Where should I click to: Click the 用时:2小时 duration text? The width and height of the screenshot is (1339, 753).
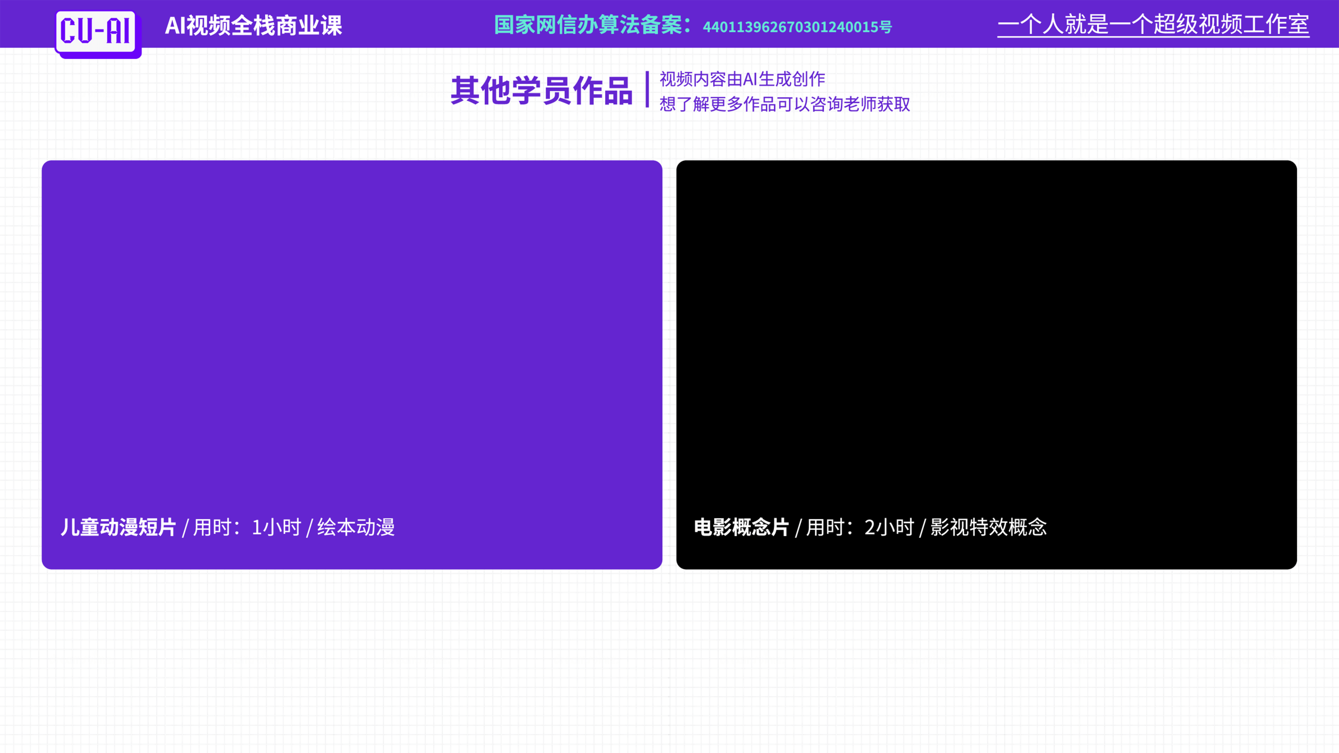[x=860, y=527]
